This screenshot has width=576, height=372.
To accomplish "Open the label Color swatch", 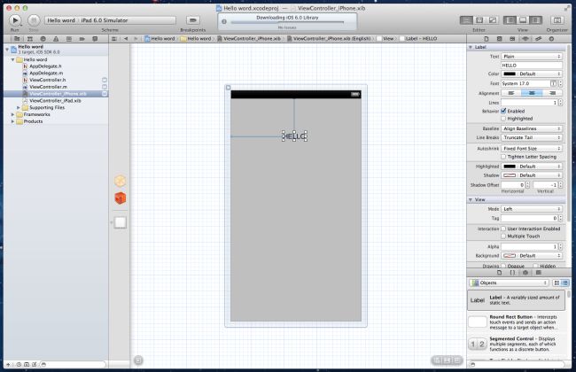I will coord(510,74).
